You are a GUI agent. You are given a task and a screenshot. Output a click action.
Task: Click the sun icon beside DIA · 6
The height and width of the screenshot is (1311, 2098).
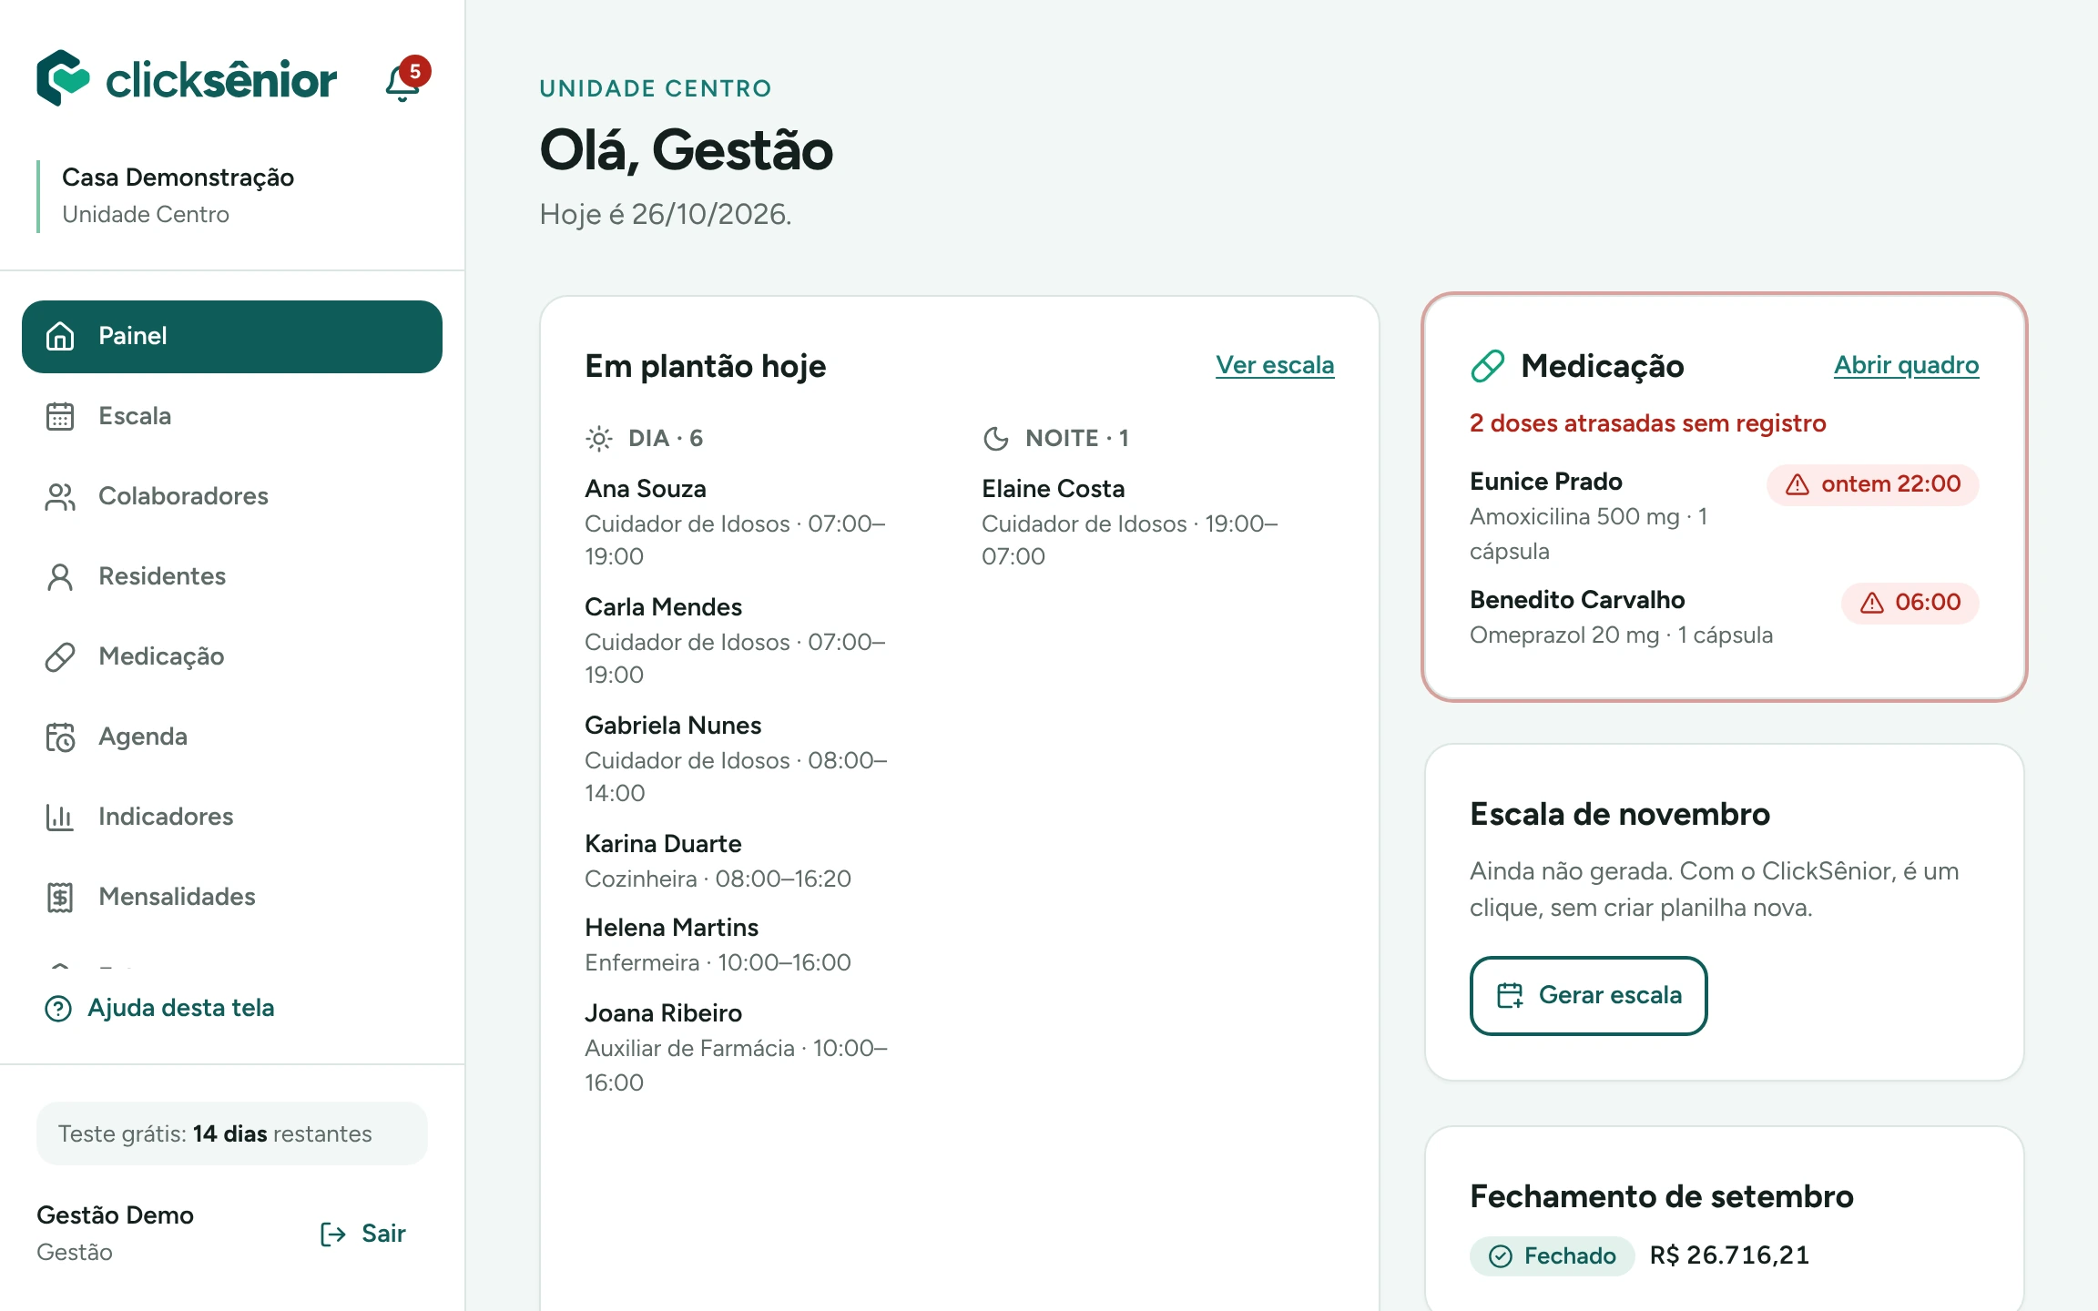[x=599, y=439]
